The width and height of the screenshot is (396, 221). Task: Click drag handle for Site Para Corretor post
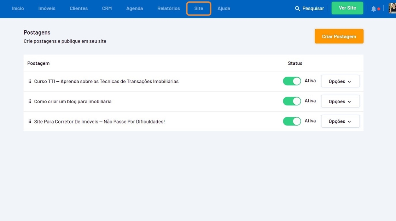(x=30, y=121)
